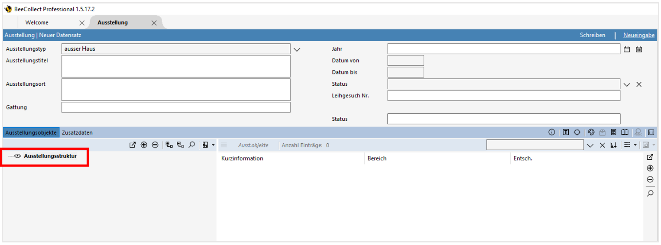661x245 pixels.
Task: Open the list view options dropdown arrow
Action: [x=635, y=145]
